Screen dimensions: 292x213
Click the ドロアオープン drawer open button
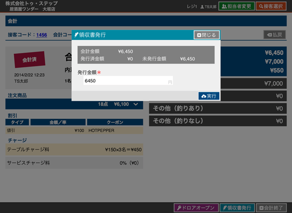[x=196, y=208]
